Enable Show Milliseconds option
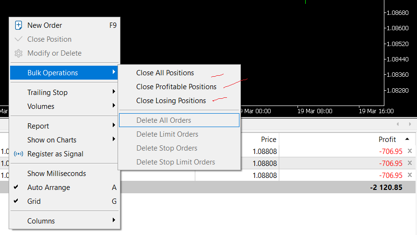This screenshot has width=417, height=235. tap(56, 174)
